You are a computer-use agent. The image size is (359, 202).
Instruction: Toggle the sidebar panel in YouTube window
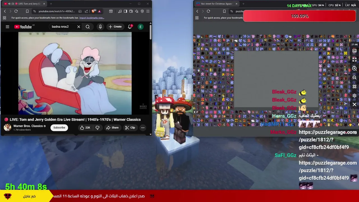pos(125,11)
